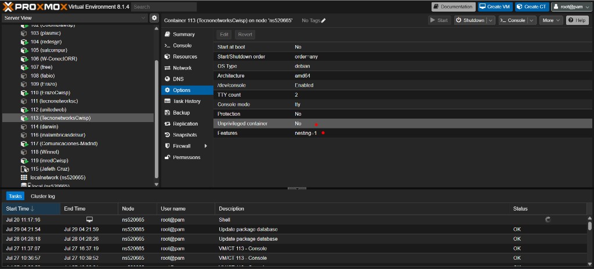The height and width of the screenshot is (269, 594).
Task: Switch to the Cluster log tab
Action: pyautogui.click(x=43, y=196)
